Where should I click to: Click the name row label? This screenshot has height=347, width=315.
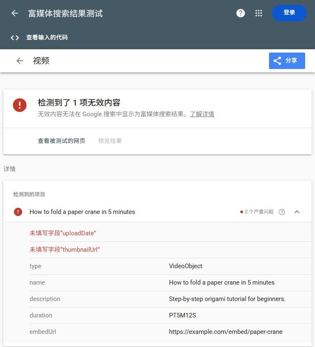tap(37, 283)
